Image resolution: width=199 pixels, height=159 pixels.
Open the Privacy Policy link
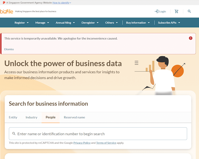click(82, 143)
